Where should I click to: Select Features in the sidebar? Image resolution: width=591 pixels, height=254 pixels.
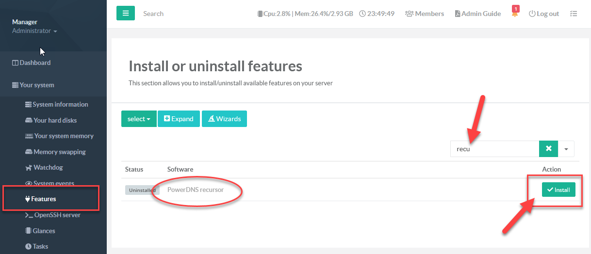pyautogui.click(x=43, y=199)
